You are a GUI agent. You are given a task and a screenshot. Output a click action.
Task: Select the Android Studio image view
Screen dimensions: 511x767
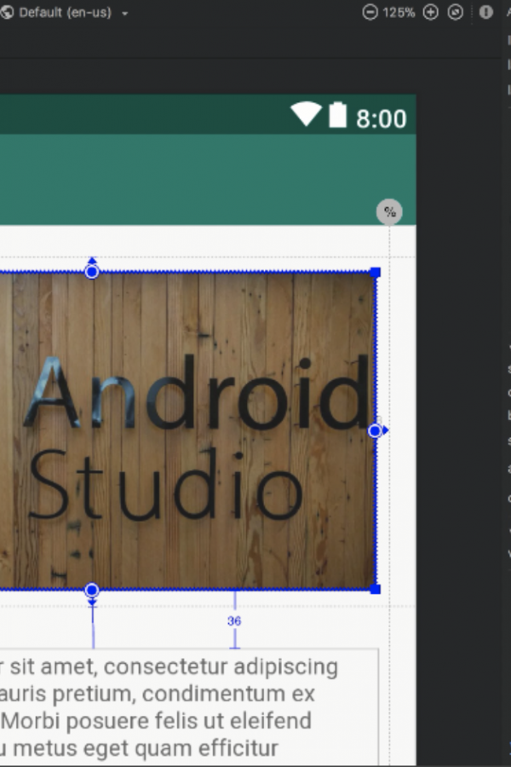[x=187, y=430]
